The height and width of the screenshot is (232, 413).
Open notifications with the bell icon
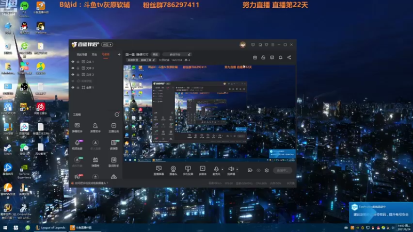280,57
